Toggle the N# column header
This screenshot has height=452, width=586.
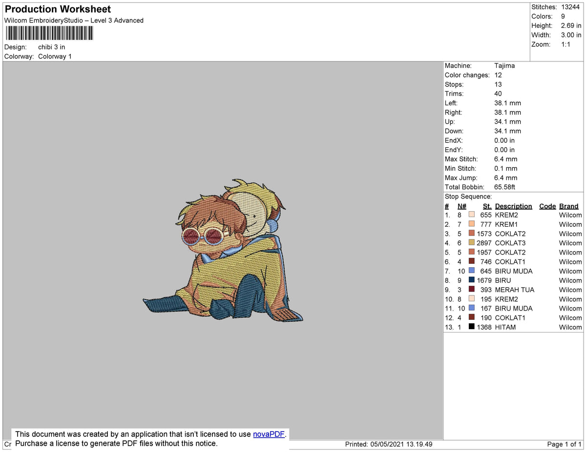461,206
